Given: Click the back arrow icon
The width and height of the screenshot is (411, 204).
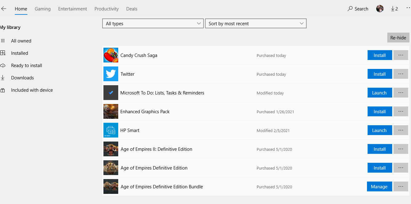Looking at the screenshot, I should click(4, 9).
